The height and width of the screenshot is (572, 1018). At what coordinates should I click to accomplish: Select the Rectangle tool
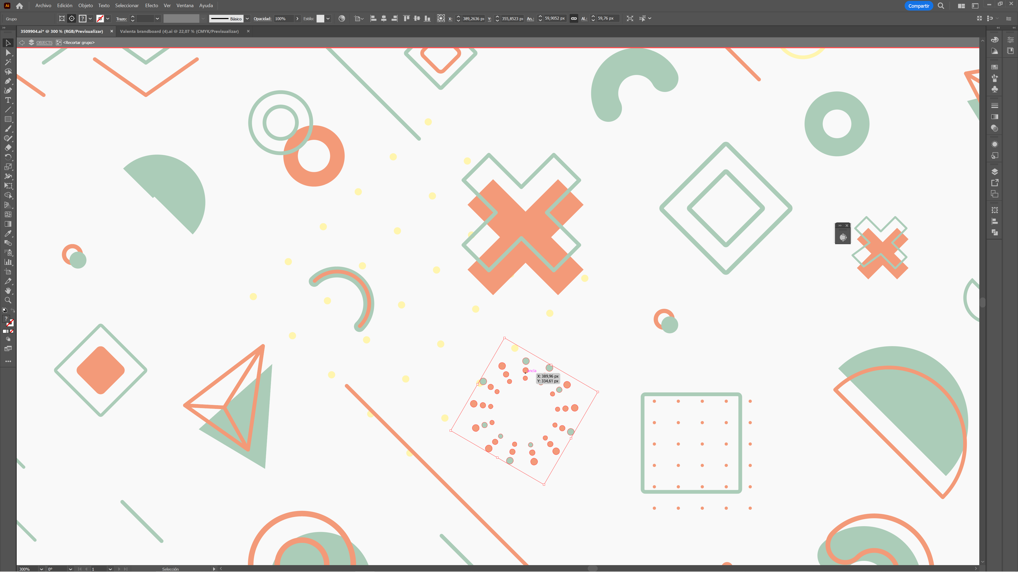point(8,119)
